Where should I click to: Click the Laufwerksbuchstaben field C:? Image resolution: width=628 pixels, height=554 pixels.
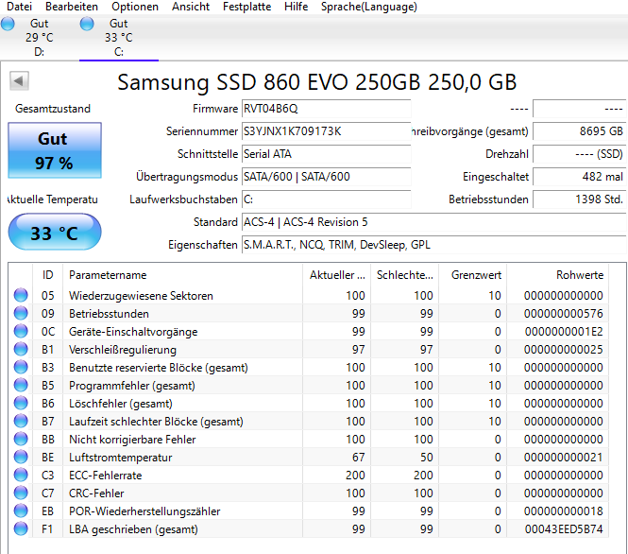327,199
